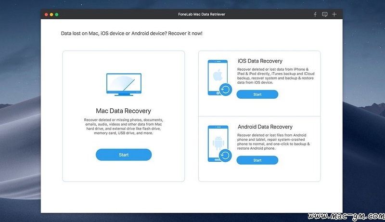Image resolution: width=385 pixels, height=222 pixels.
Task: Click the iOS phone recovery icon
Action: click(220, 78)
